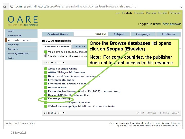The width and height of the screenshot is (185, 139).
Task: Switch language to Arabic
Action: 117,13
